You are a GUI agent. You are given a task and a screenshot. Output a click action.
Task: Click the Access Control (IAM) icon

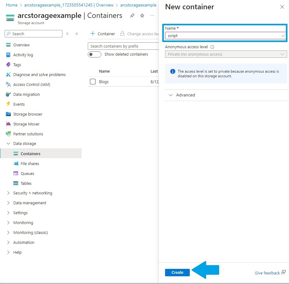pyautogui.click(x=8, y=84)
